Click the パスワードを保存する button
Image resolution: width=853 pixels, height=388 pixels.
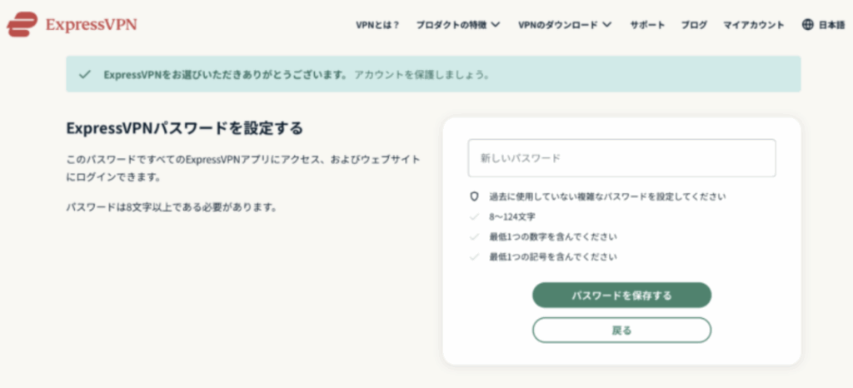click(x=621, y=295)
